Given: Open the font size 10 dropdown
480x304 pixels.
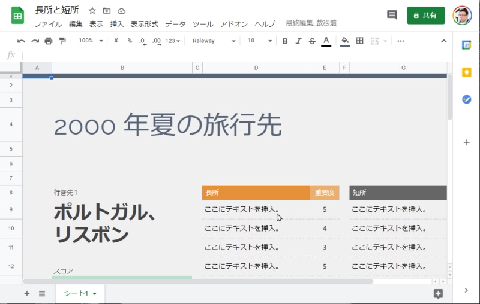Looking at the screenshot, I should pyautogui.click(x=260, y=41).
